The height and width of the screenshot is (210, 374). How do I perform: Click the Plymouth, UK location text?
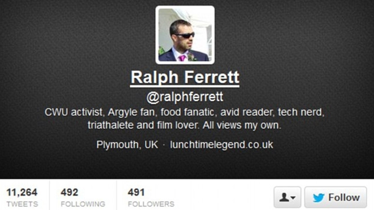click(x=127, y=145)
